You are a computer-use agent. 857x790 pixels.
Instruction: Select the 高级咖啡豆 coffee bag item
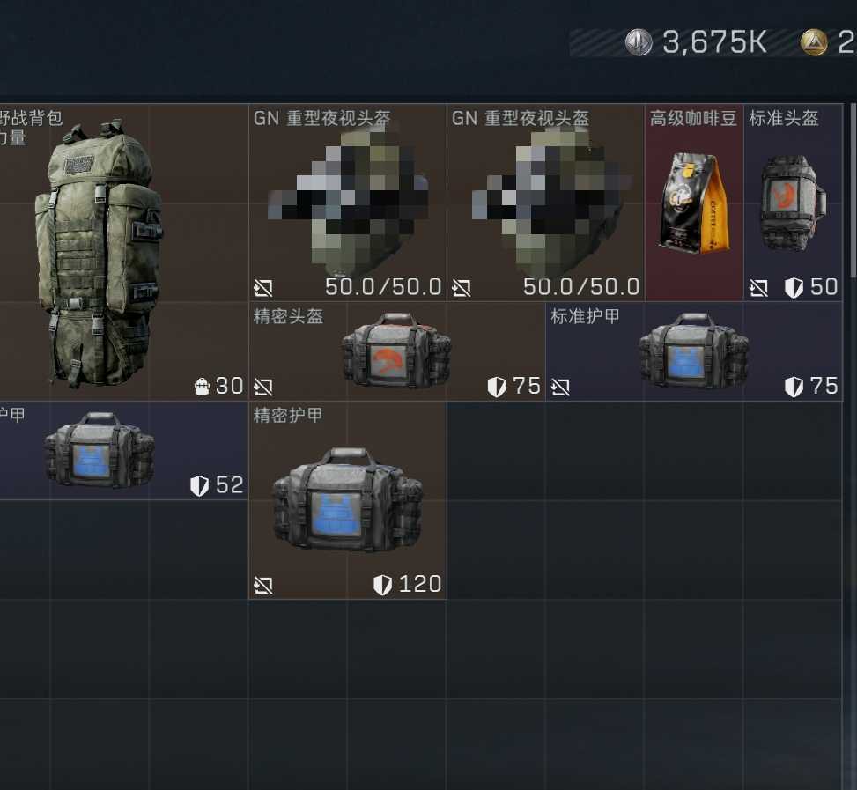pos(694,203)
